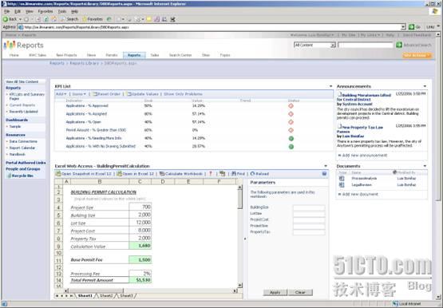This screenshot has height=308, width=443.
Task: Click the Reports site logo icon
Action: (x=10, y=45)
